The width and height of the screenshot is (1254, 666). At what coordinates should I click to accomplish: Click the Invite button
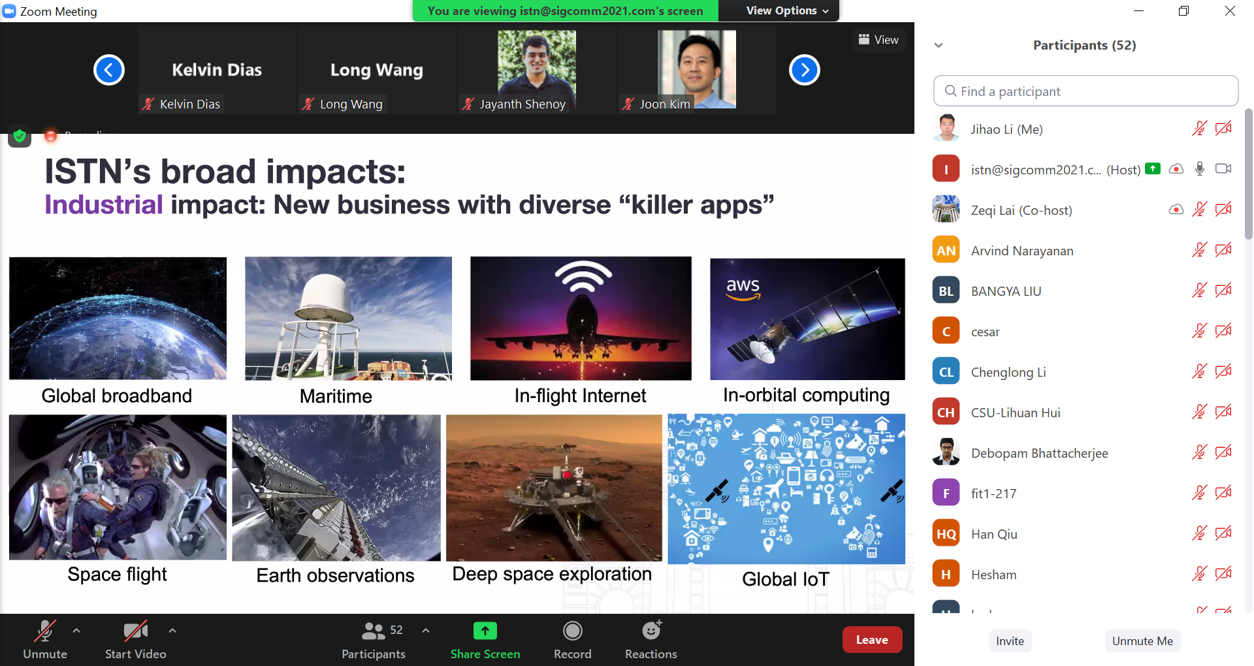point(1010,641)
